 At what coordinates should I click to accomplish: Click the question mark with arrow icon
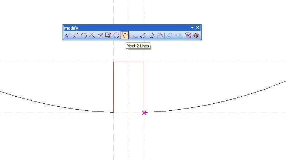(188, 36)
